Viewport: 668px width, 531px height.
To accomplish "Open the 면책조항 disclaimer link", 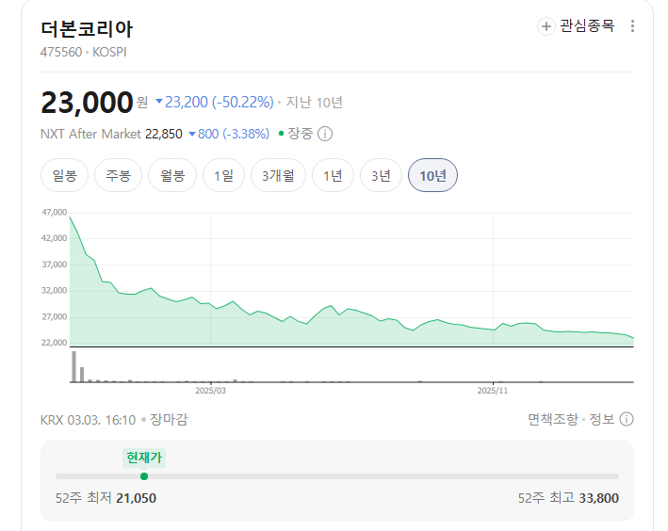I will click(553, 420).
